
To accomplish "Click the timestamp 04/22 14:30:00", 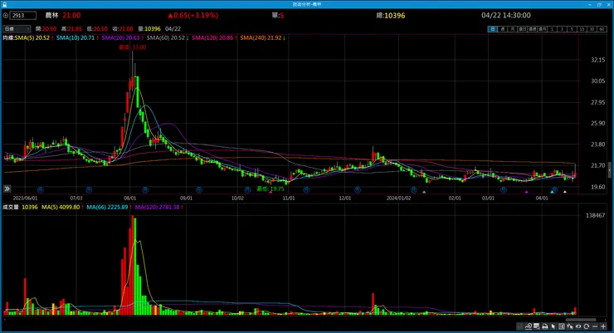I will pyautogui.click(x=506, y=15).
